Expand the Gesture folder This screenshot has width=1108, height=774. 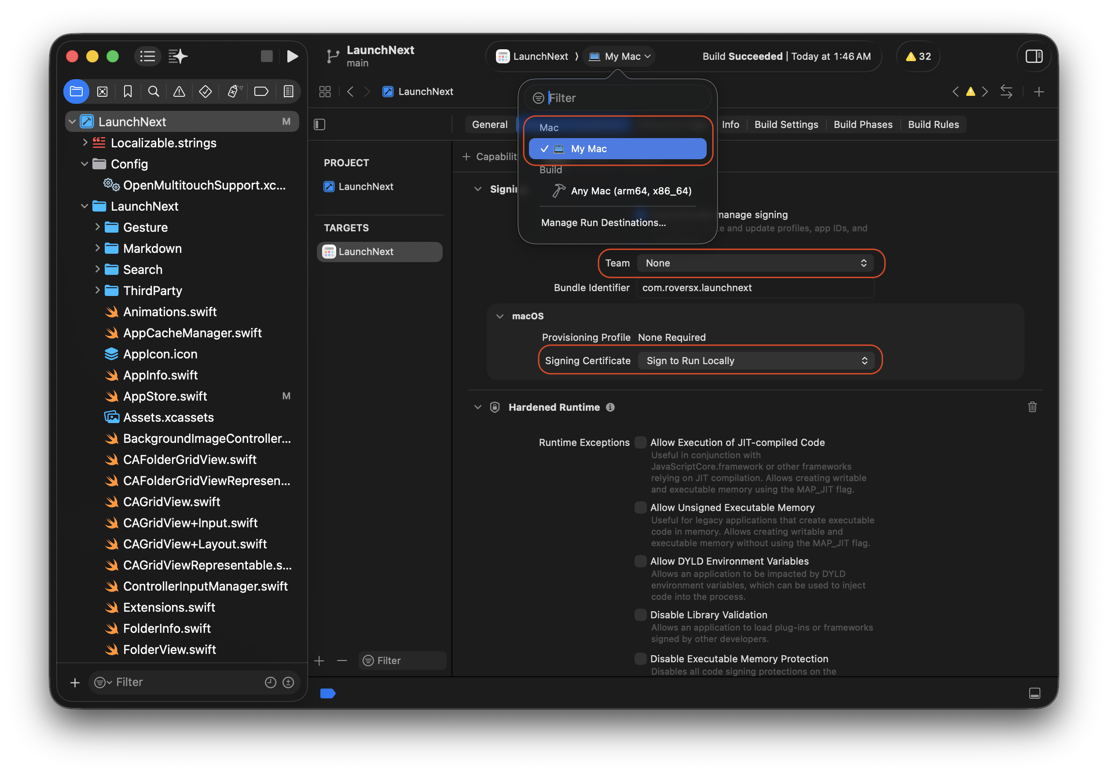(x=98, y=226)
